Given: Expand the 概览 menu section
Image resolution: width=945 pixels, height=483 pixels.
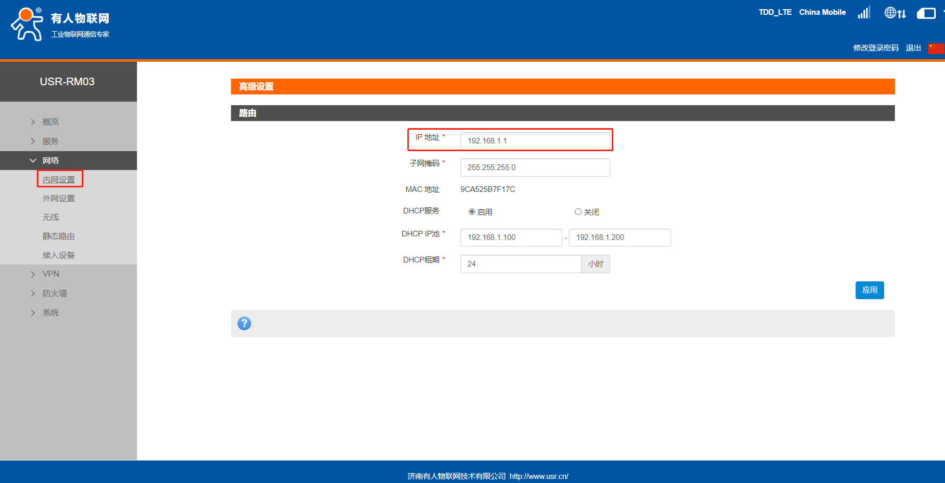Looking at the screenshot, I should (51, 122).
